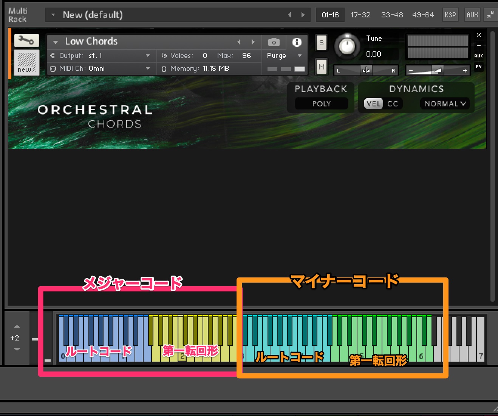The width and height of the screenshot is (498, 416).
Task: Enable VEL dynamics mode
Action: pyautogui.click(x=373, y=103)
